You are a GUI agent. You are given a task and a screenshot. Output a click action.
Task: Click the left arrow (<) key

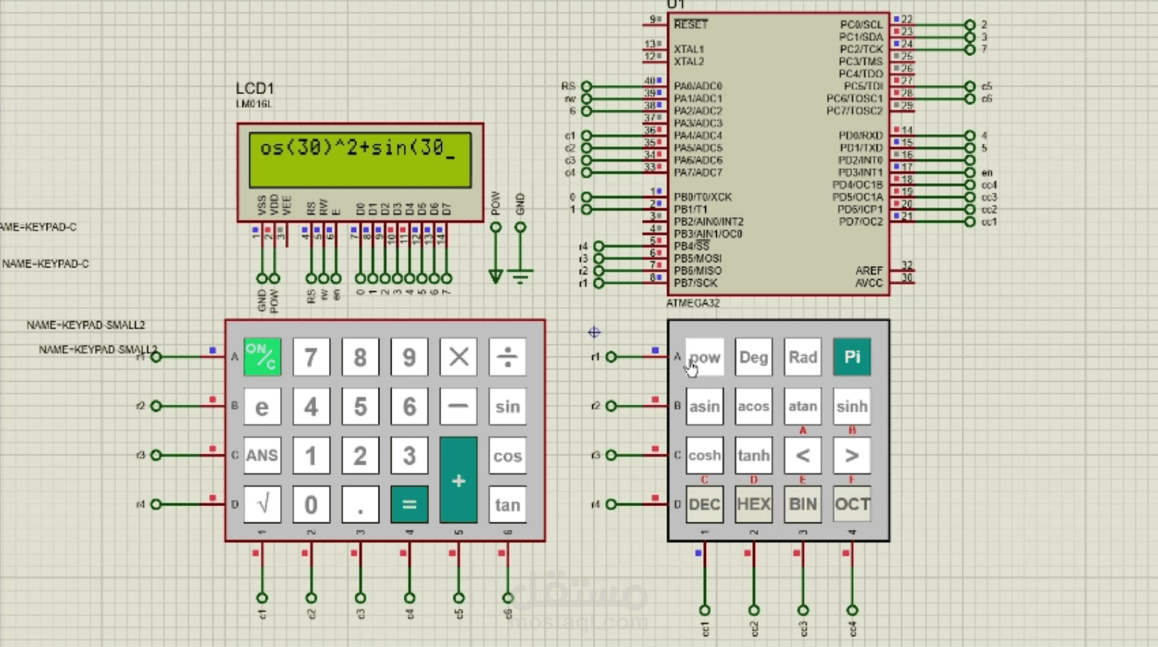[802, 455]
